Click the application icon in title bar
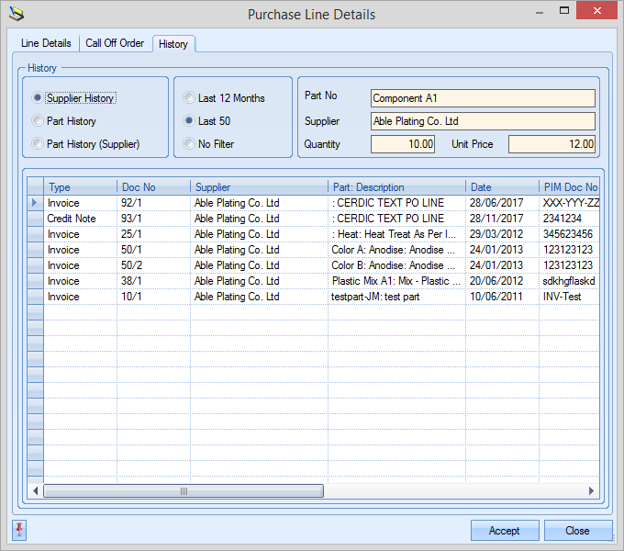 click(x=16, y=14)
